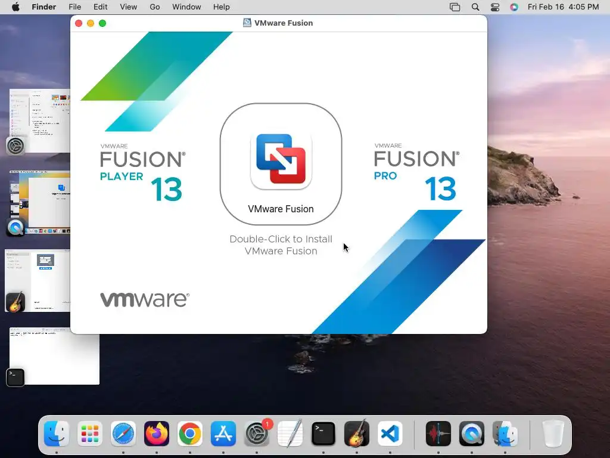Click the VMware Fusion window title icon
The height and width of the screenshot is (458, 610).
(247, 23)
